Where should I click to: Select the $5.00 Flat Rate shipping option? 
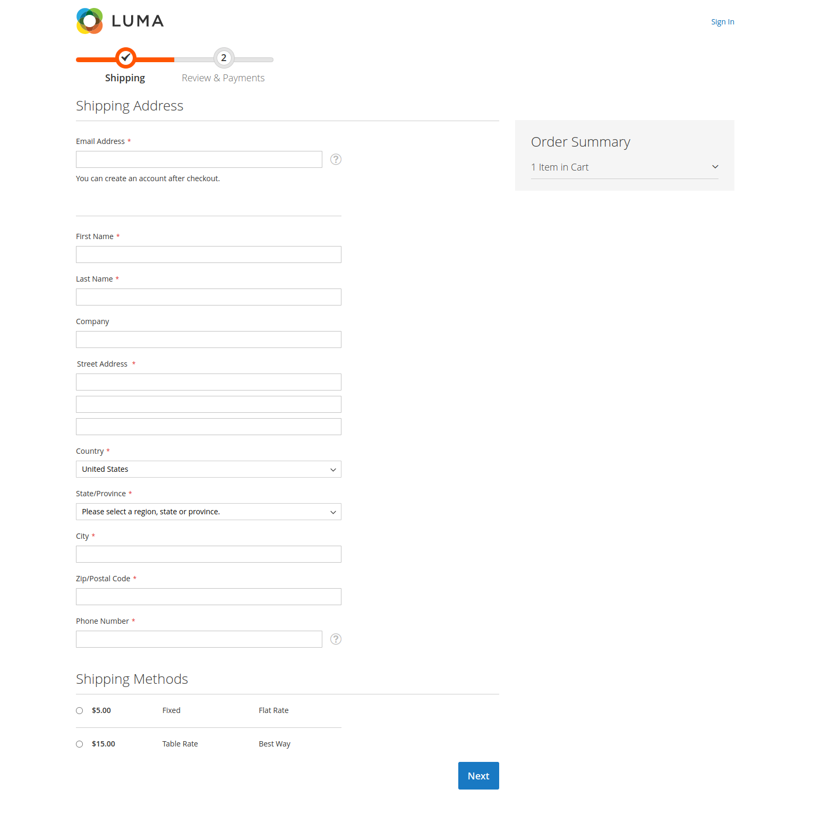pyautogui.click(x=80, y=711)
